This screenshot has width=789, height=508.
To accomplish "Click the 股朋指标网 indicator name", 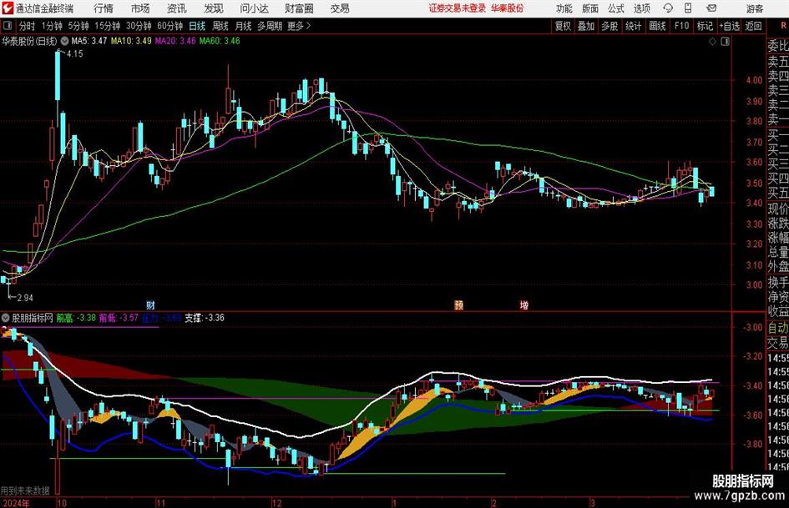I will tap(33, 317).
